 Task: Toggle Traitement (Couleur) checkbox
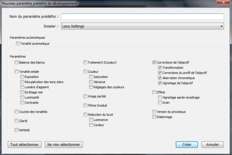pyautogui.click(x=85, y=63)
